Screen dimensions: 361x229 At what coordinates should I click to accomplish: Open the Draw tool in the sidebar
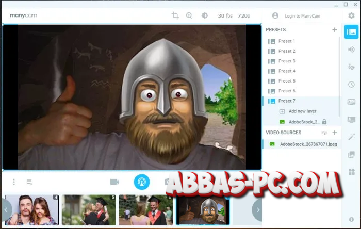[351, 67]
